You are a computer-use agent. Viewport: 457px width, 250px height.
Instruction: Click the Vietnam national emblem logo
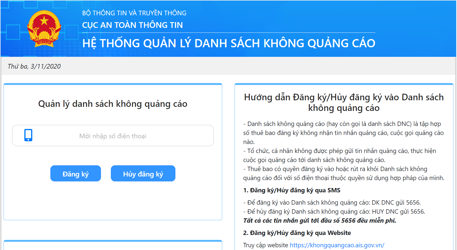coord(44,28)
